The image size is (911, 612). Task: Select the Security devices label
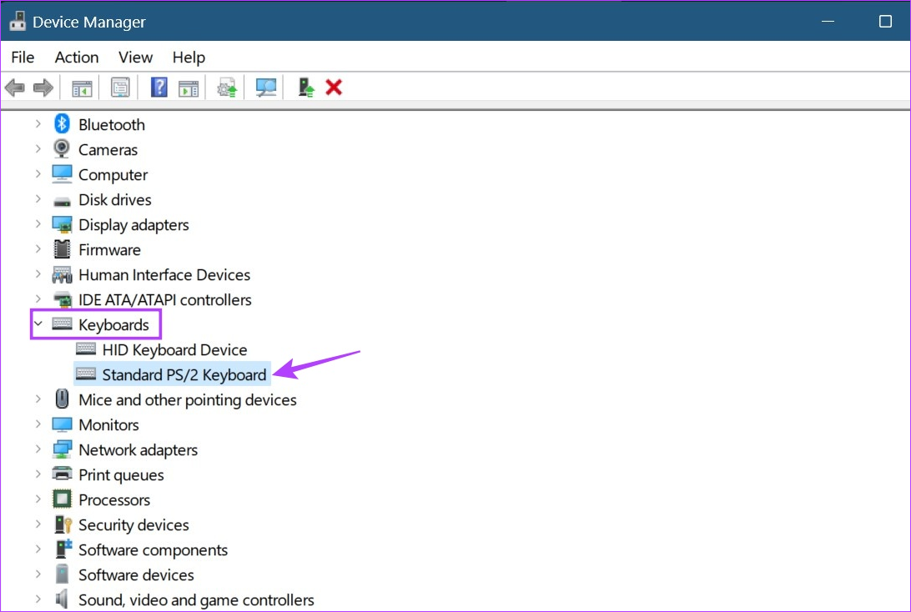click(x=133, y=525)
